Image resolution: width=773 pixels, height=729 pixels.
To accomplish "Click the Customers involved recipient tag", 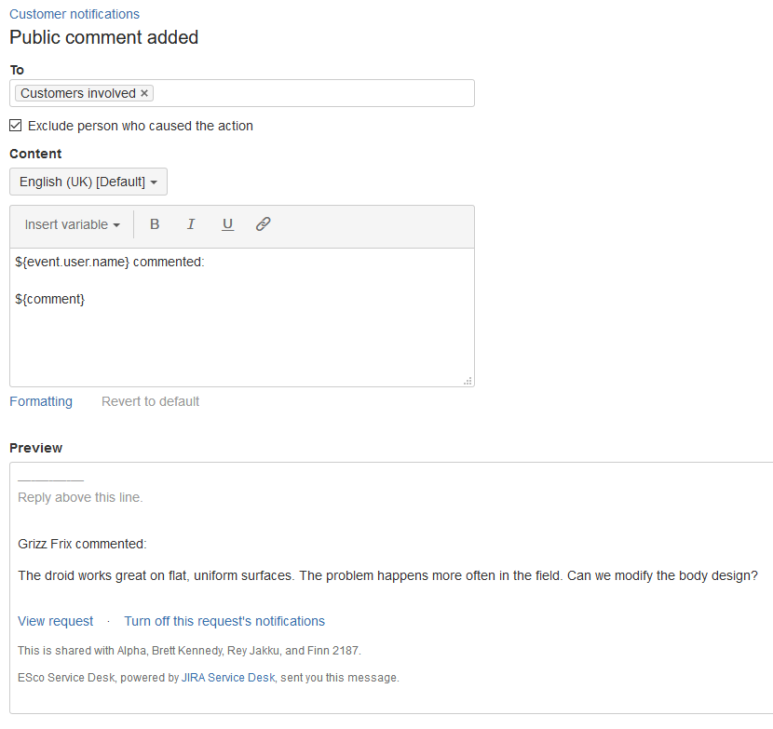I will (x=77, y=93).
